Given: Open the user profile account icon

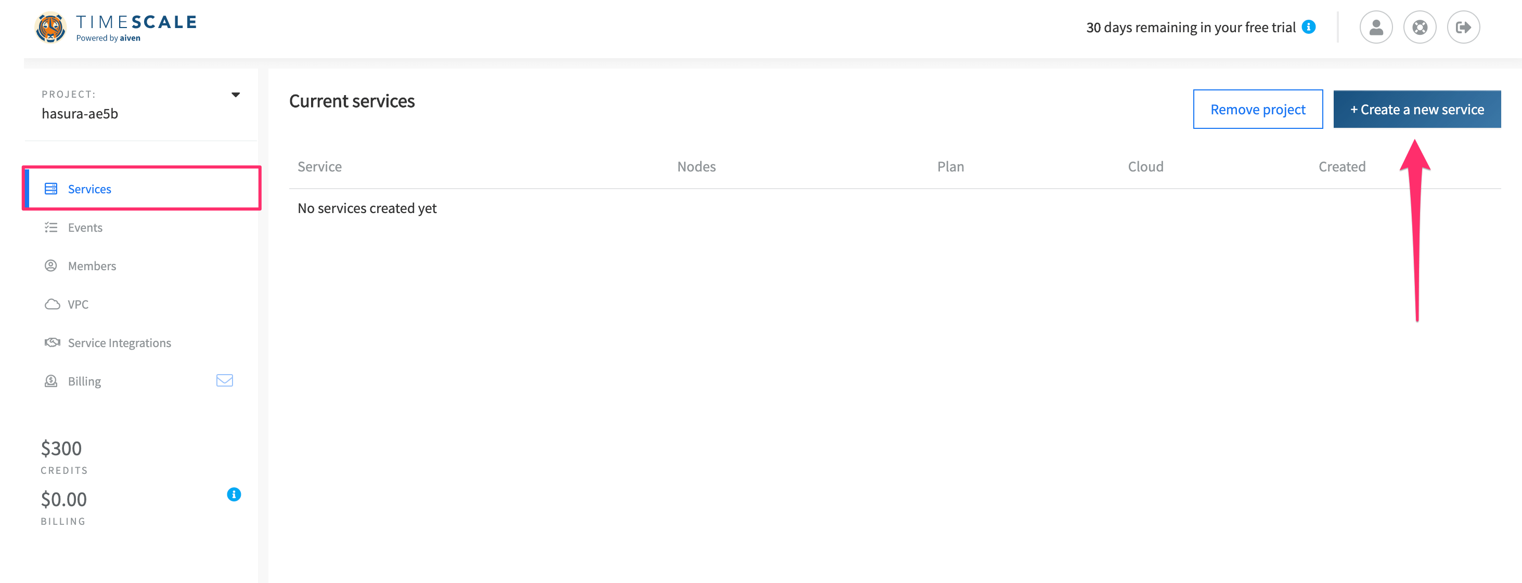Looking at the screenshot, I should coord(1376,27).
